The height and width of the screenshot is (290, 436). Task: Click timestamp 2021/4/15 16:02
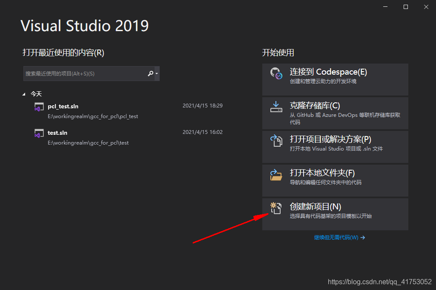click(202, 132)
